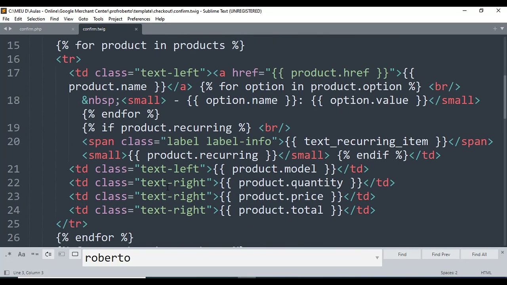Viewport: 507px width, 285px height.
Task: Open the View menu
Action: point(69,19)
